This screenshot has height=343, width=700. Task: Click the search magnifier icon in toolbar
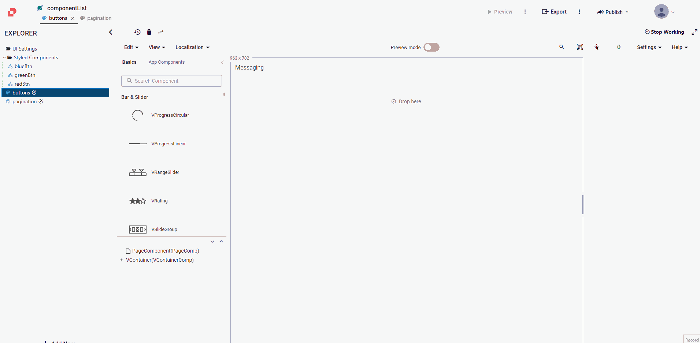click(x=561, y=47)
